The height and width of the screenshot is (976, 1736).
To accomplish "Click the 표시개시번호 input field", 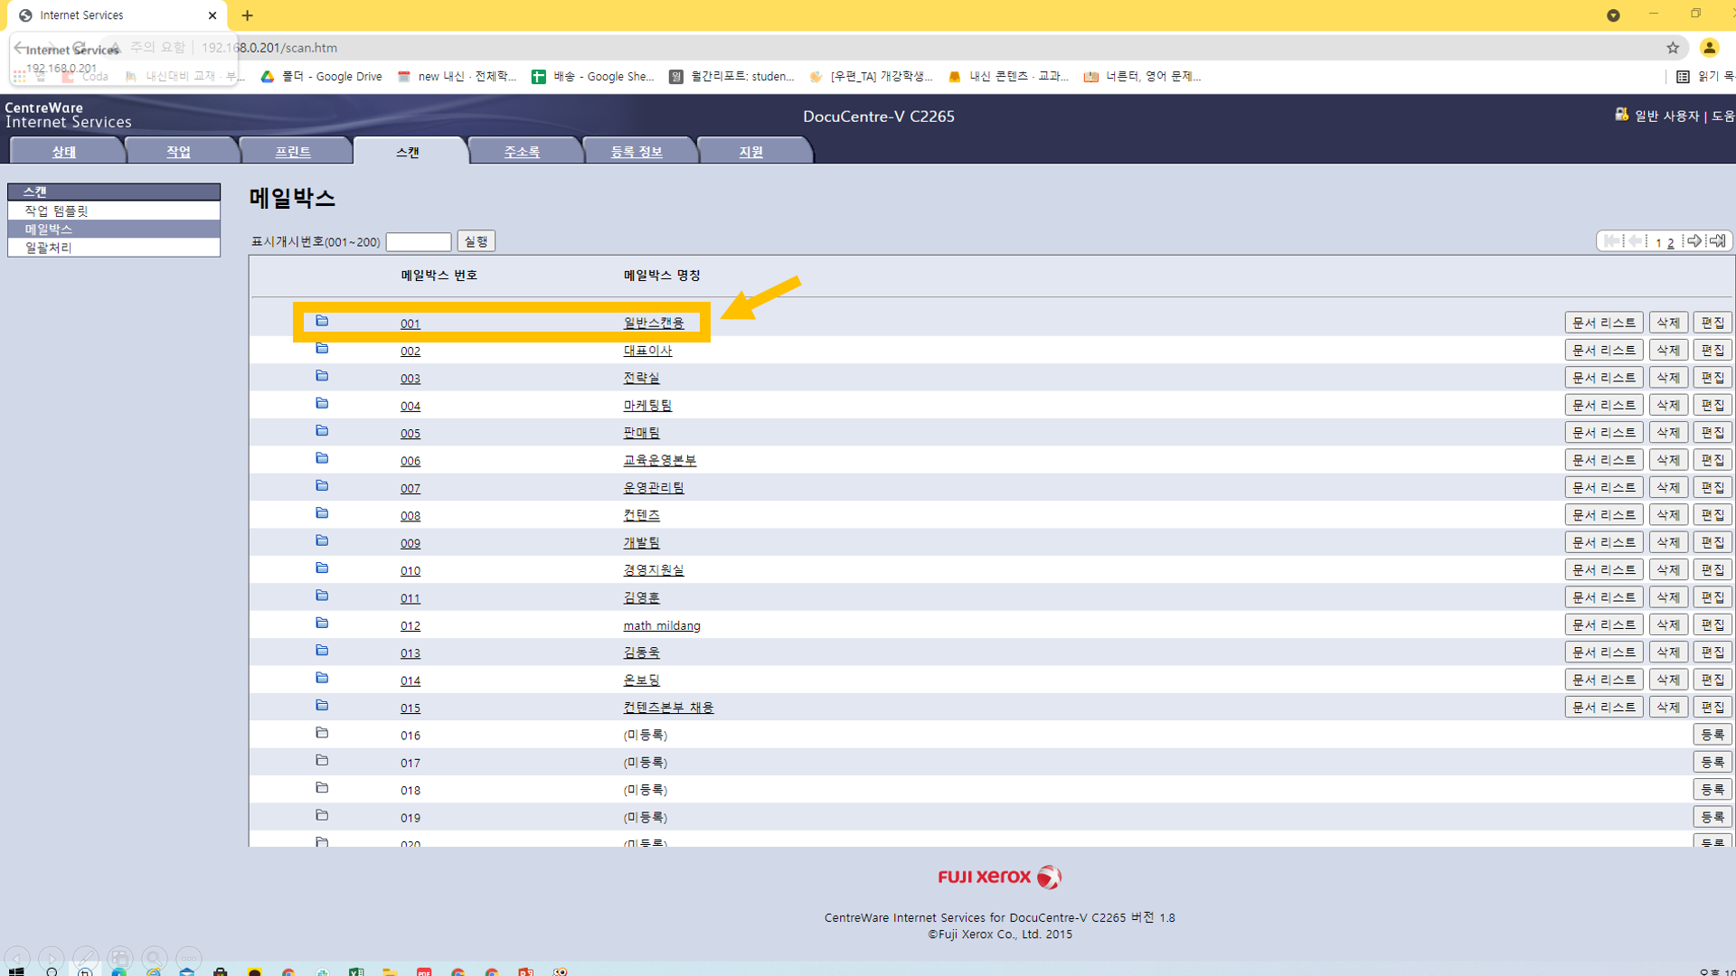I will point(418,241).
